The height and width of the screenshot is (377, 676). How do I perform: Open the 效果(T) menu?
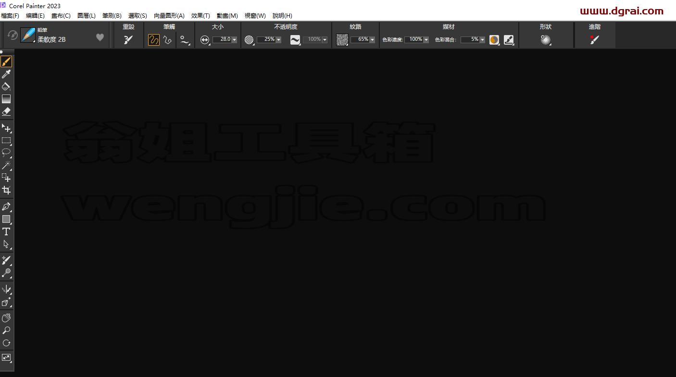click(200, 16)
